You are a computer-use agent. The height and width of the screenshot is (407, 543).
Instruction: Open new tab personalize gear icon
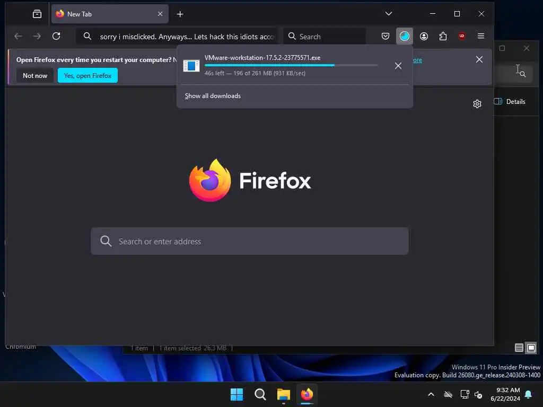pyautogui.click(x=477, y=104)
